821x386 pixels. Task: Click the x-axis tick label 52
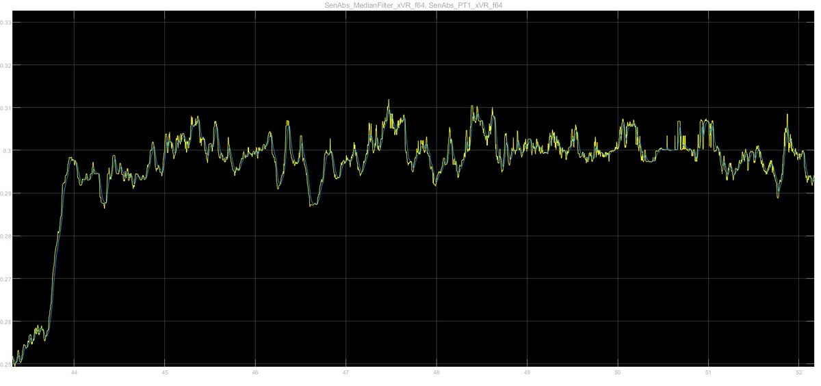(x=799, y=372)
